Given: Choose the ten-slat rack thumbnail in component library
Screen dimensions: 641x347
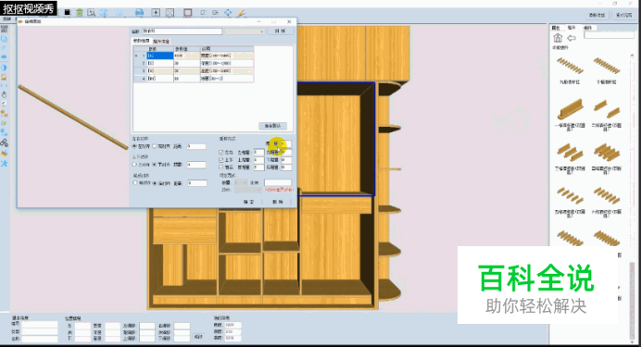Looking at the screenshot, I should pos(607,66).
